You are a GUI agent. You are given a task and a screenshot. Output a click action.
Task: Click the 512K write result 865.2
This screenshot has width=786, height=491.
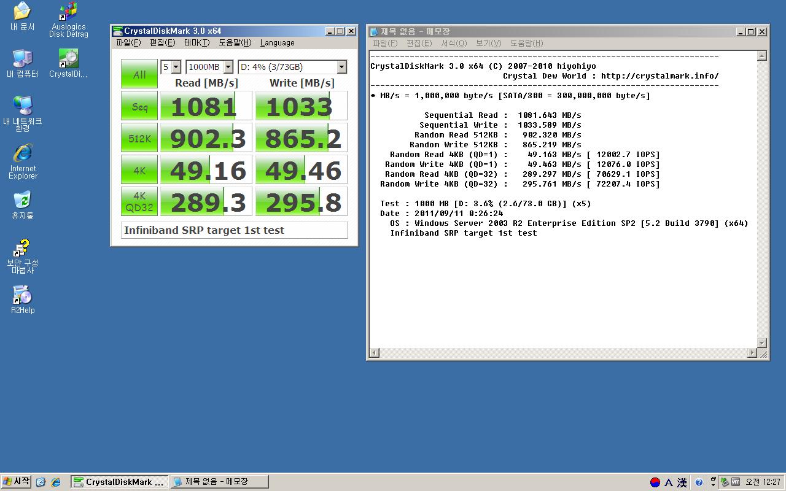coord(302,137)
